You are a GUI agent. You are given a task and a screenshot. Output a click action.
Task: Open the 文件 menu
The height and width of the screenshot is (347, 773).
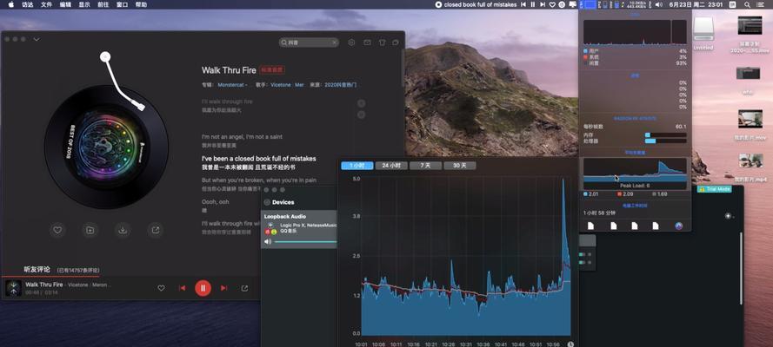point(46,4)
